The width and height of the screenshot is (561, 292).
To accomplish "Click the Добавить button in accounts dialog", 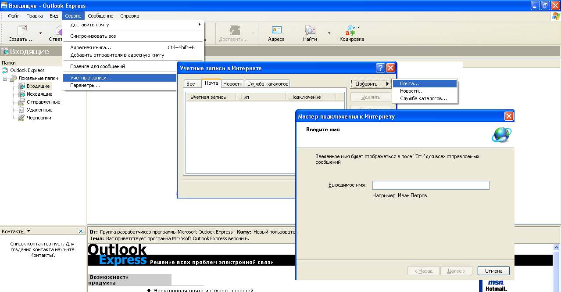I will coord(371,83).
